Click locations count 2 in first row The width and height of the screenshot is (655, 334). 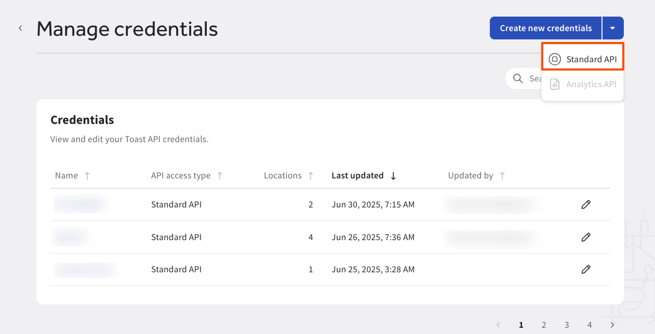click(311, 204)
